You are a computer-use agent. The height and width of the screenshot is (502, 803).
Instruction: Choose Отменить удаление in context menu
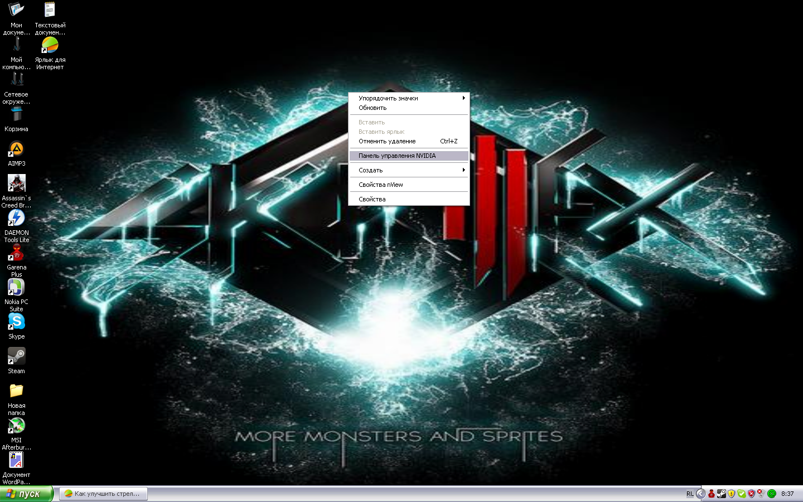409,141
